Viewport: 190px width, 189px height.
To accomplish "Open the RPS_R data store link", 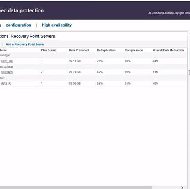I will (x=6, y=83).
